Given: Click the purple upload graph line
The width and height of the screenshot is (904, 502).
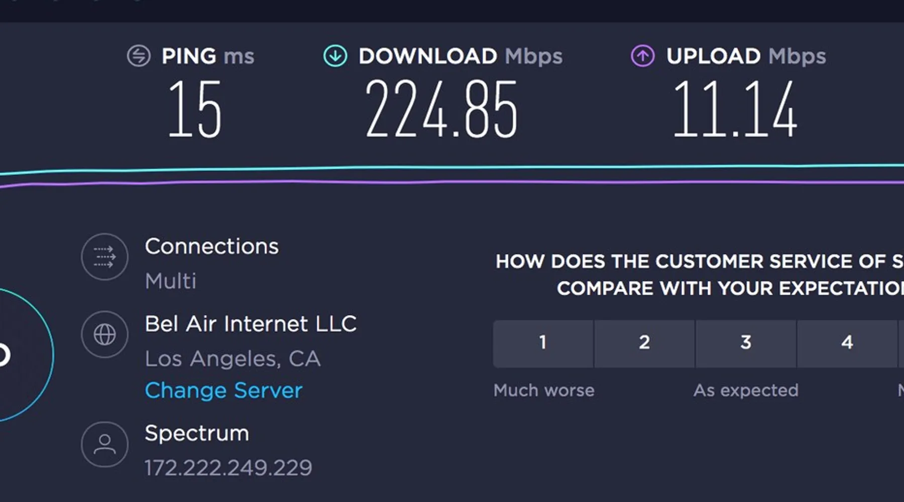Looking at the screenshot, I should (x=452, y=182).
